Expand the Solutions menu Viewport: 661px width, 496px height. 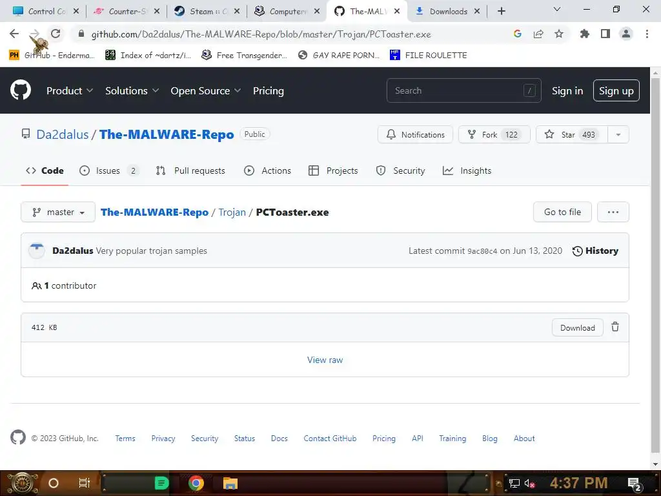[x=132, y=90]
